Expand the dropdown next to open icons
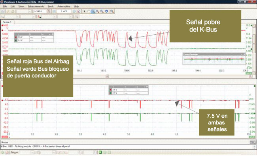 pyautogui.click(x=30, y=11)
